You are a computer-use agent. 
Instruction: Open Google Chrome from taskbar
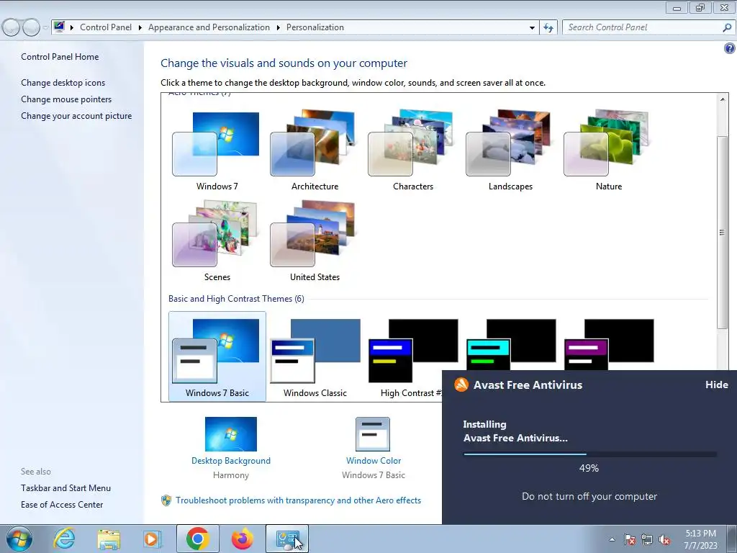[197, 539]
